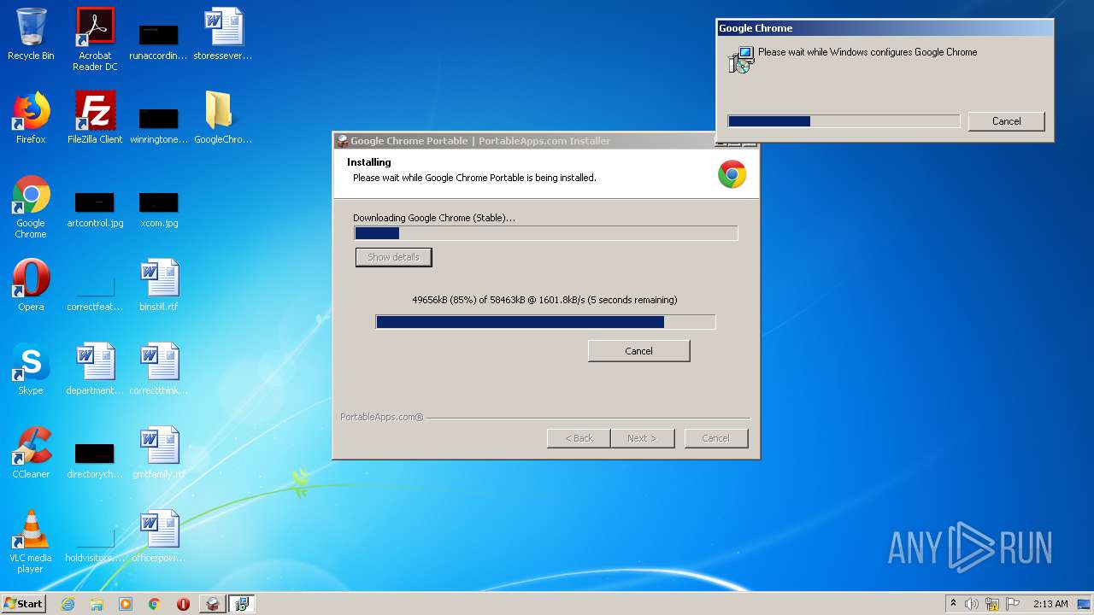Open FileZilla Client shortcut

pyautogui.click(x=95, y=119)
